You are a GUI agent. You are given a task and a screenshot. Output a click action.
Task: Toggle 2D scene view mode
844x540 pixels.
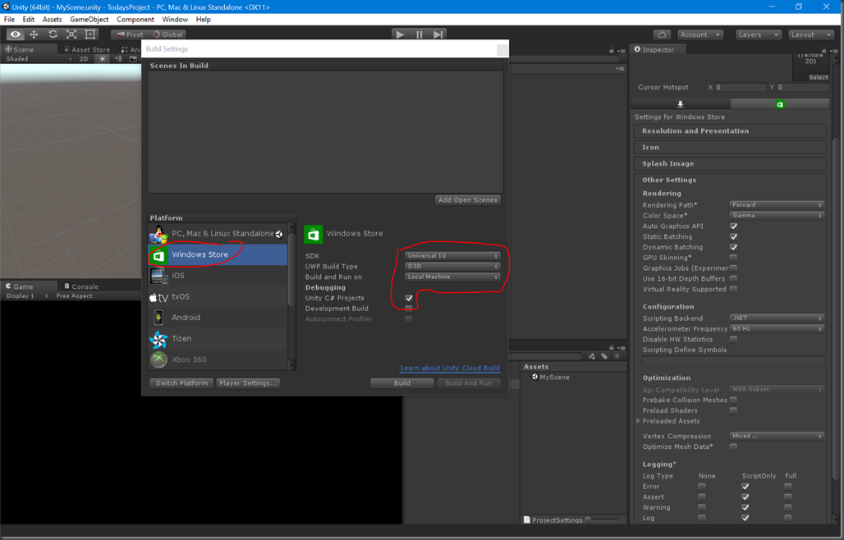pyautogui.click(x=84, y=59)
